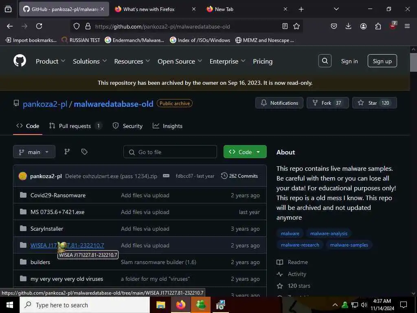Expand the Product menu
Image resolution: width=417 pixels, height=313 pixels.
[50, 61]
